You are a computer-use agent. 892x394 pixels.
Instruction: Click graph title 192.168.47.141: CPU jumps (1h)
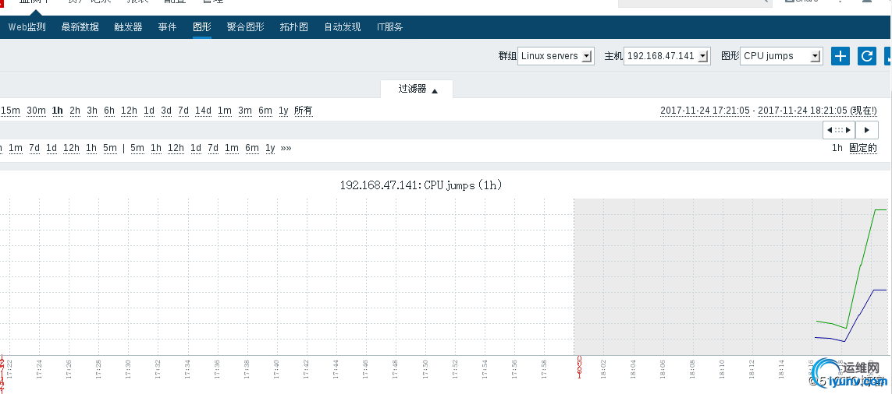[x=421, y=185]
